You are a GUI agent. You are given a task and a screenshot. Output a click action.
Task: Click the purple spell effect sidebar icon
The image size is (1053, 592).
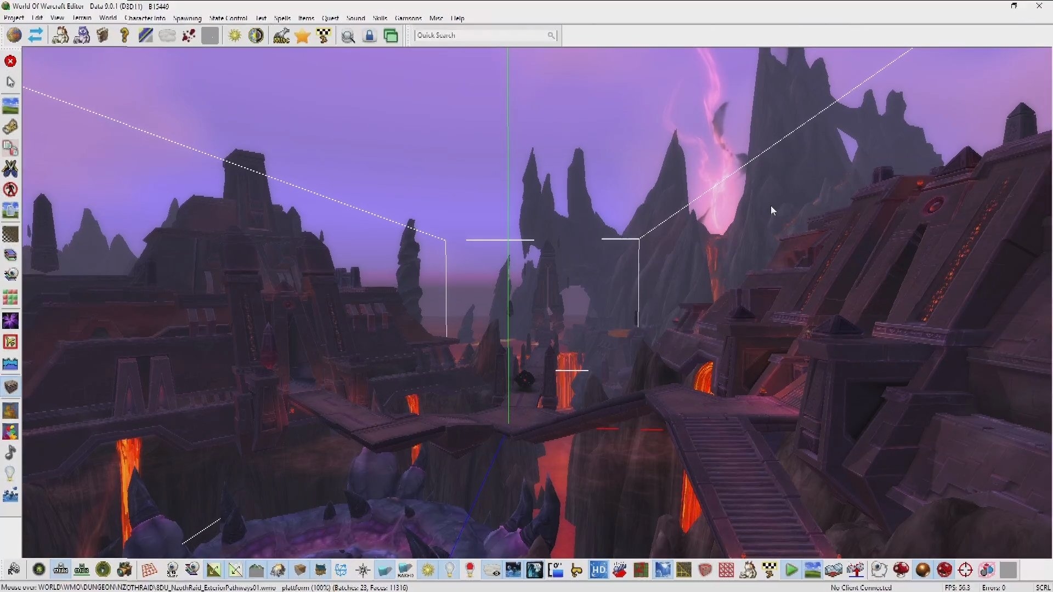click(x=10, y=321)
